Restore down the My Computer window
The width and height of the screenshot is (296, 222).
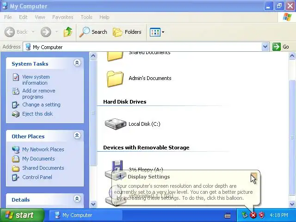(x=279, y=6)
